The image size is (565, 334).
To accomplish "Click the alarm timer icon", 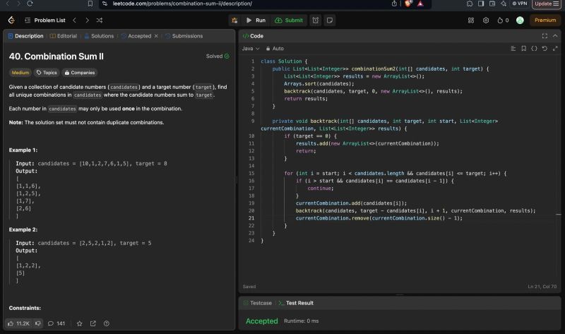I will (315, 20).
